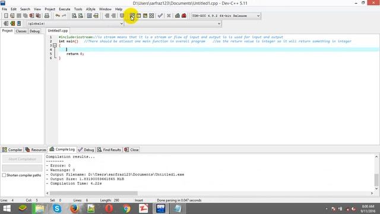Click the Close All files toolbar icon

coord(38,16)
